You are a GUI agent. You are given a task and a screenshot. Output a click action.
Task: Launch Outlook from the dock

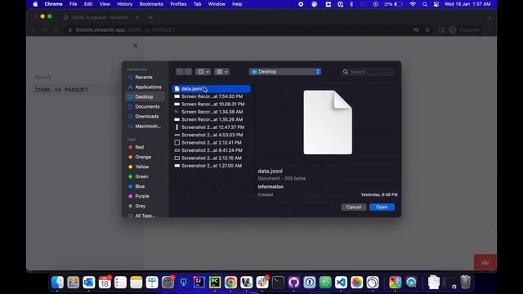coord(89,283)
